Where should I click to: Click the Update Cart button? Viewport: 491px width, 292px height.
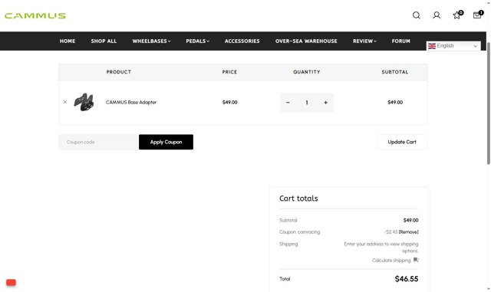tap(402, 142)
